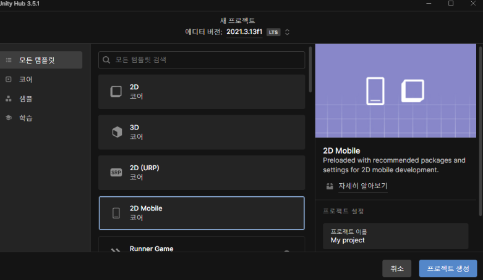This screenshot has width=483, height=280.
Task: Click the package icon beside 자세히 알아보기
Action: point(330,186)
